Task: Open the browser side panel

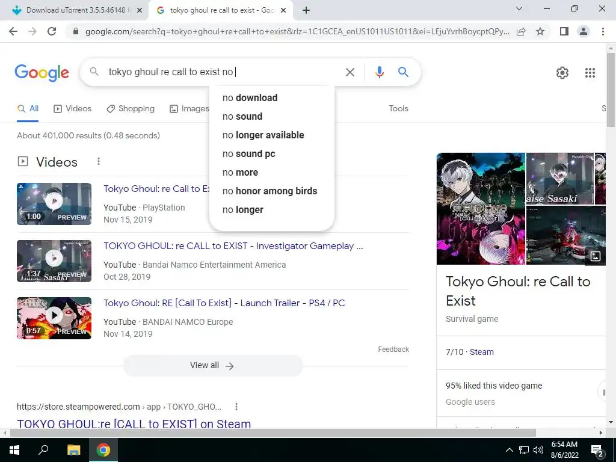Action: tap(564, 31)
